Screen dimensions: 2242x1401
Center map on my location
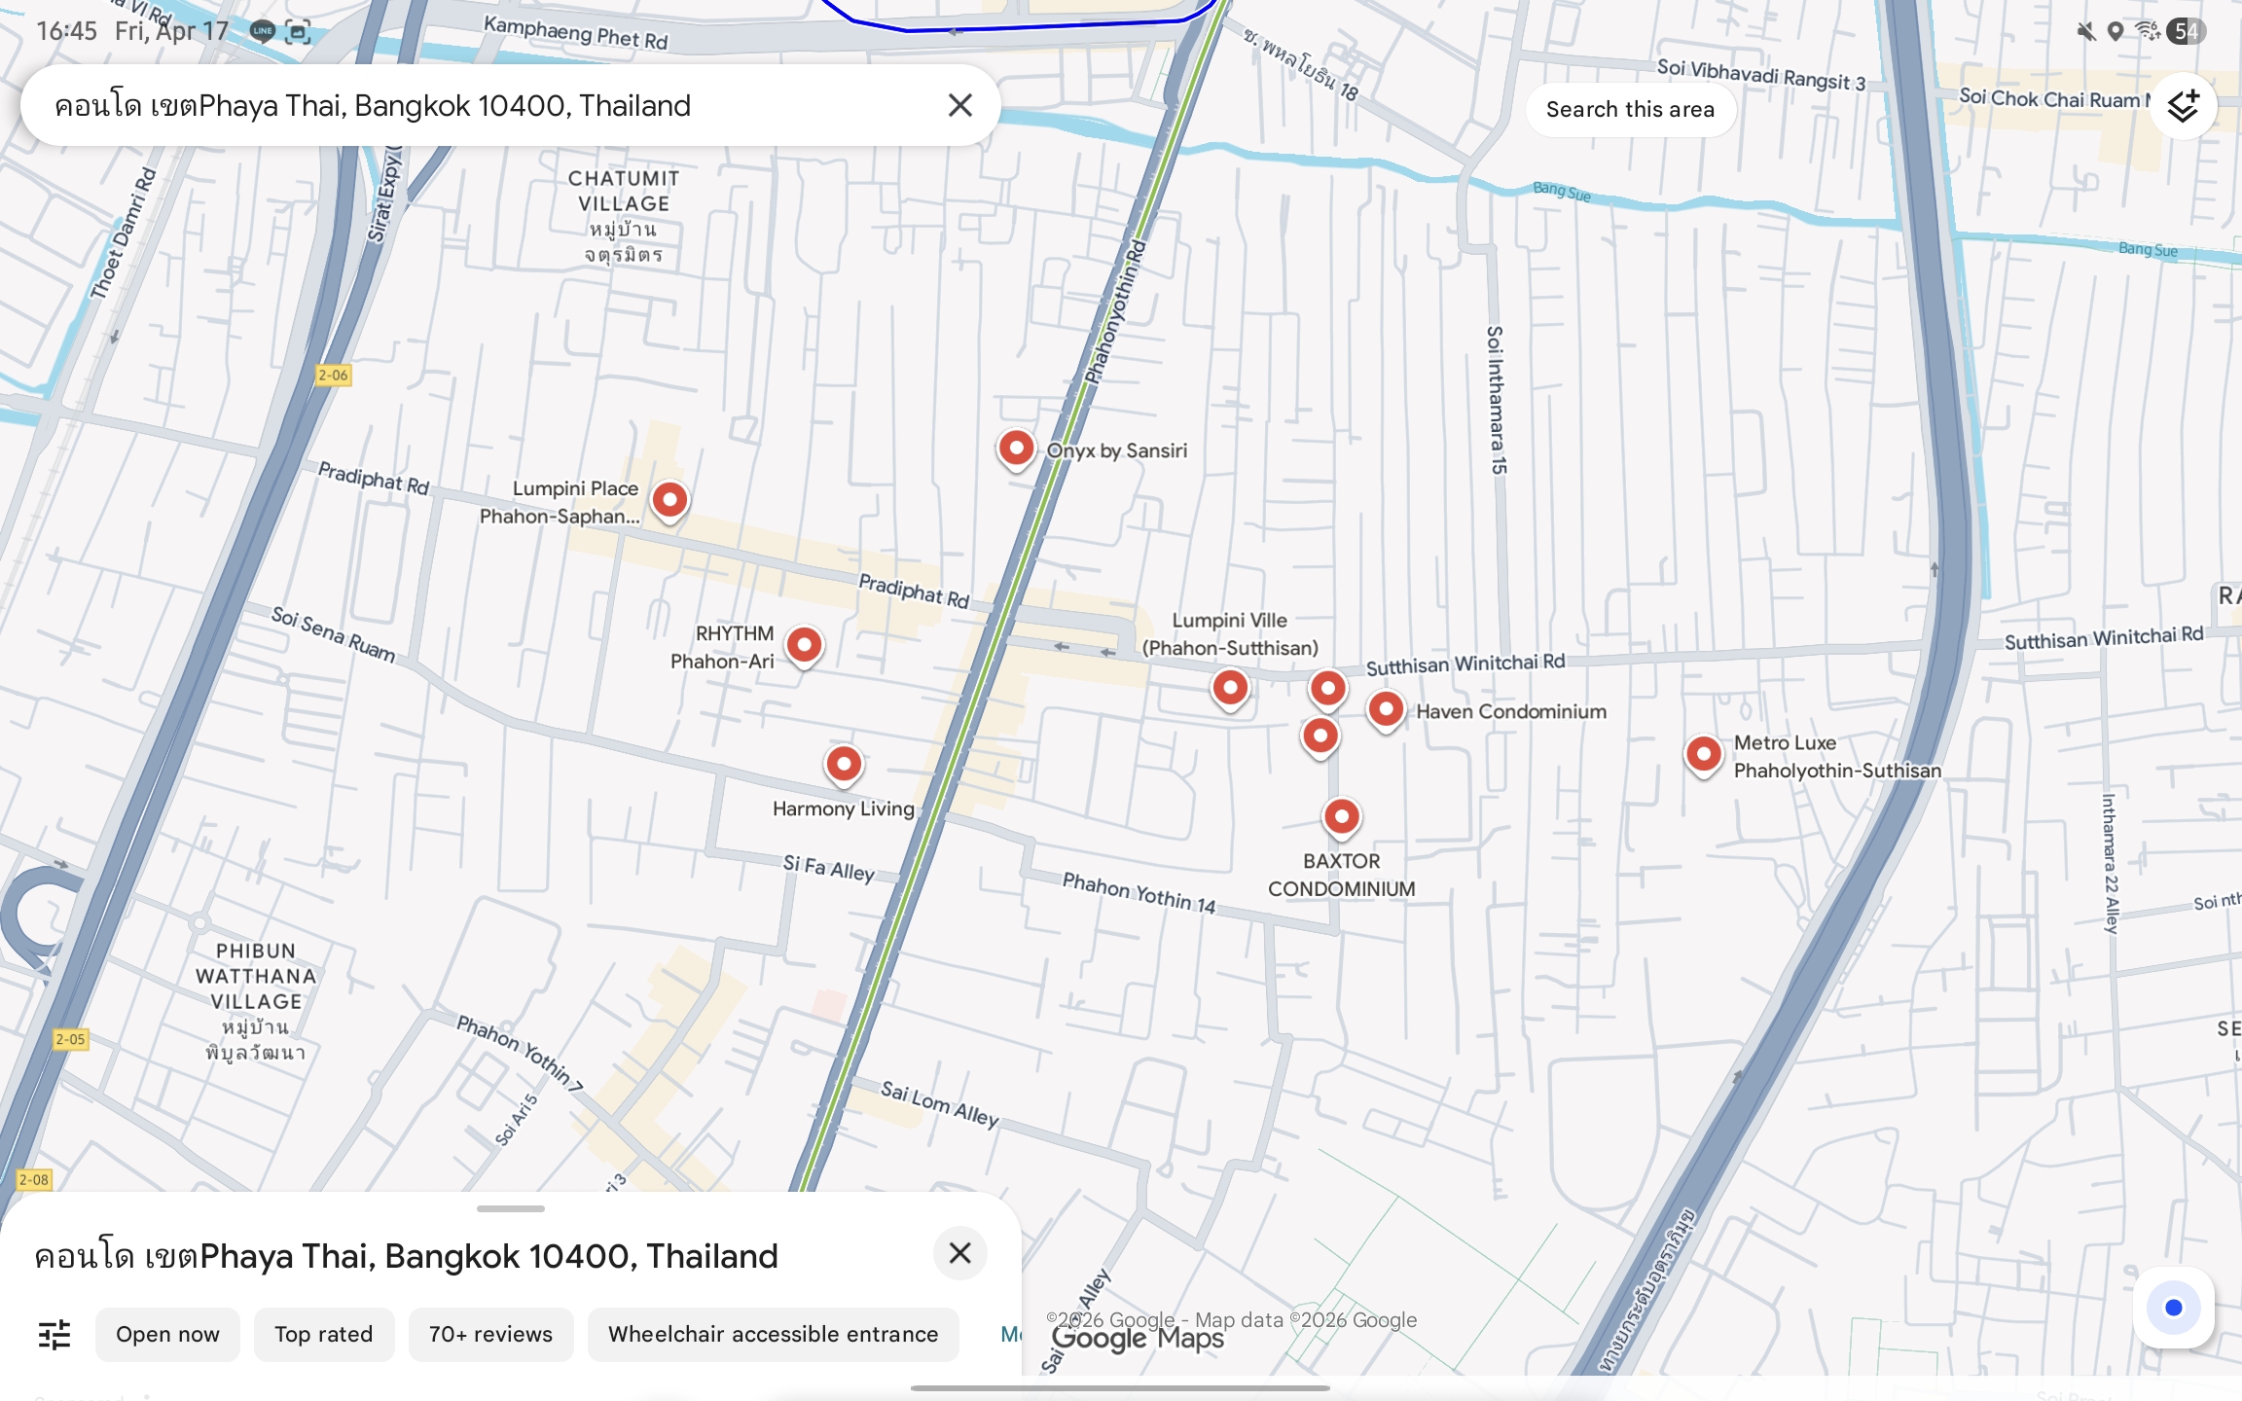click(2174, 1308)
